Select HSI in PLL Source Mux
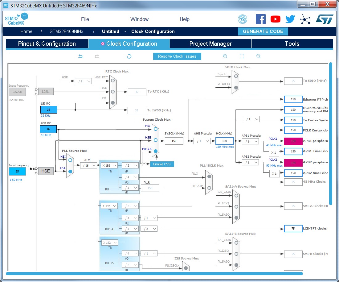Image resolution: width=339 pixels, height=282 pixels. (70, 160)
